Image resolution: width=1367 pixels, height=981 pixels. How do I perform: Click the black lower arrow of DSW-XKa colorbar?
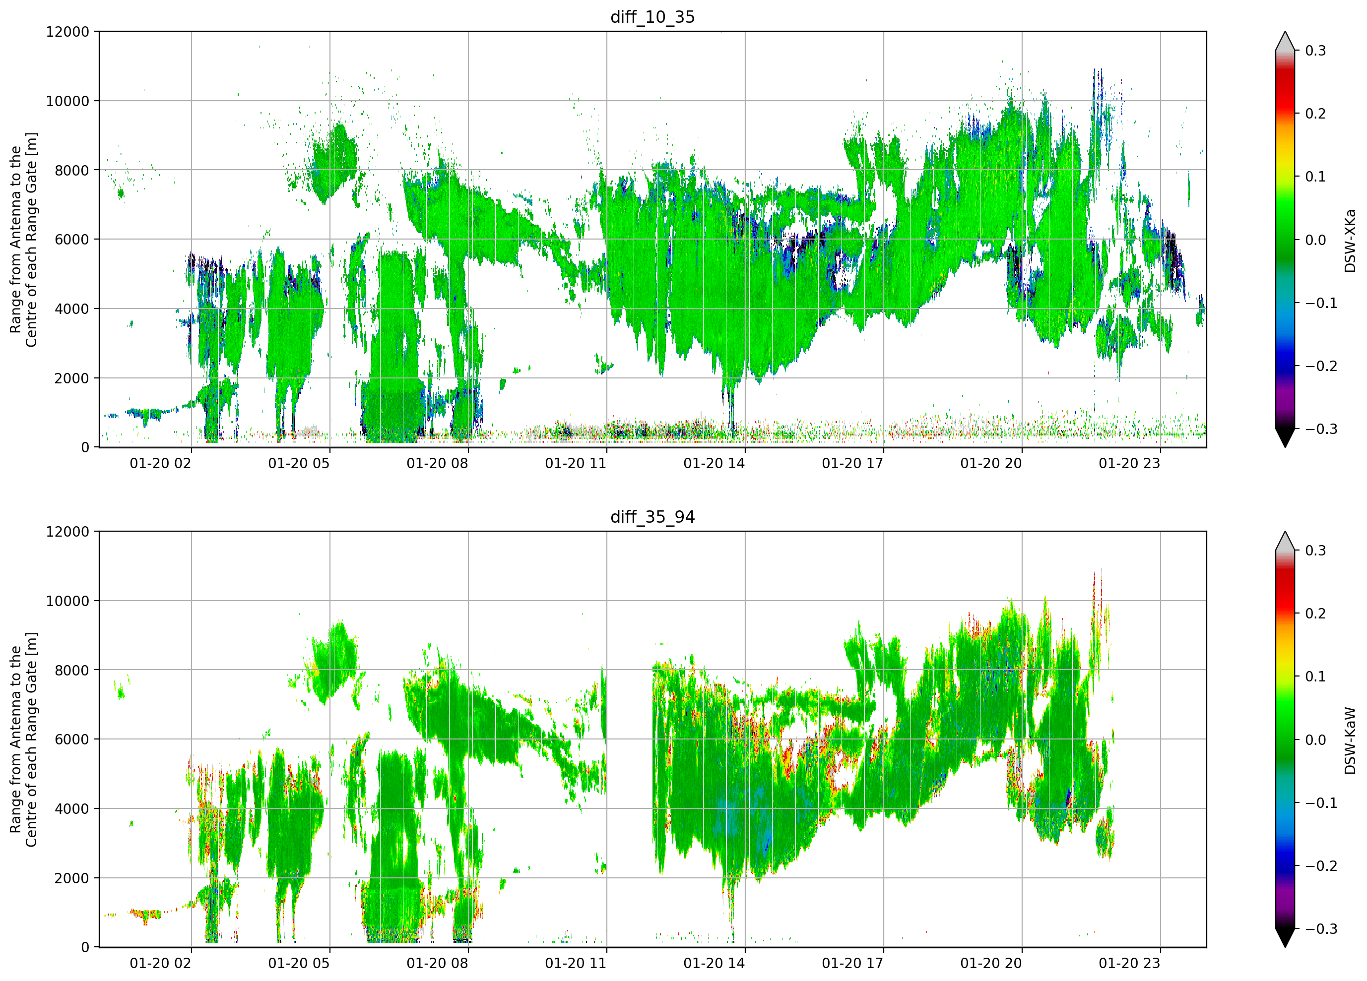pyautogui.click(x=1285, y=437)
